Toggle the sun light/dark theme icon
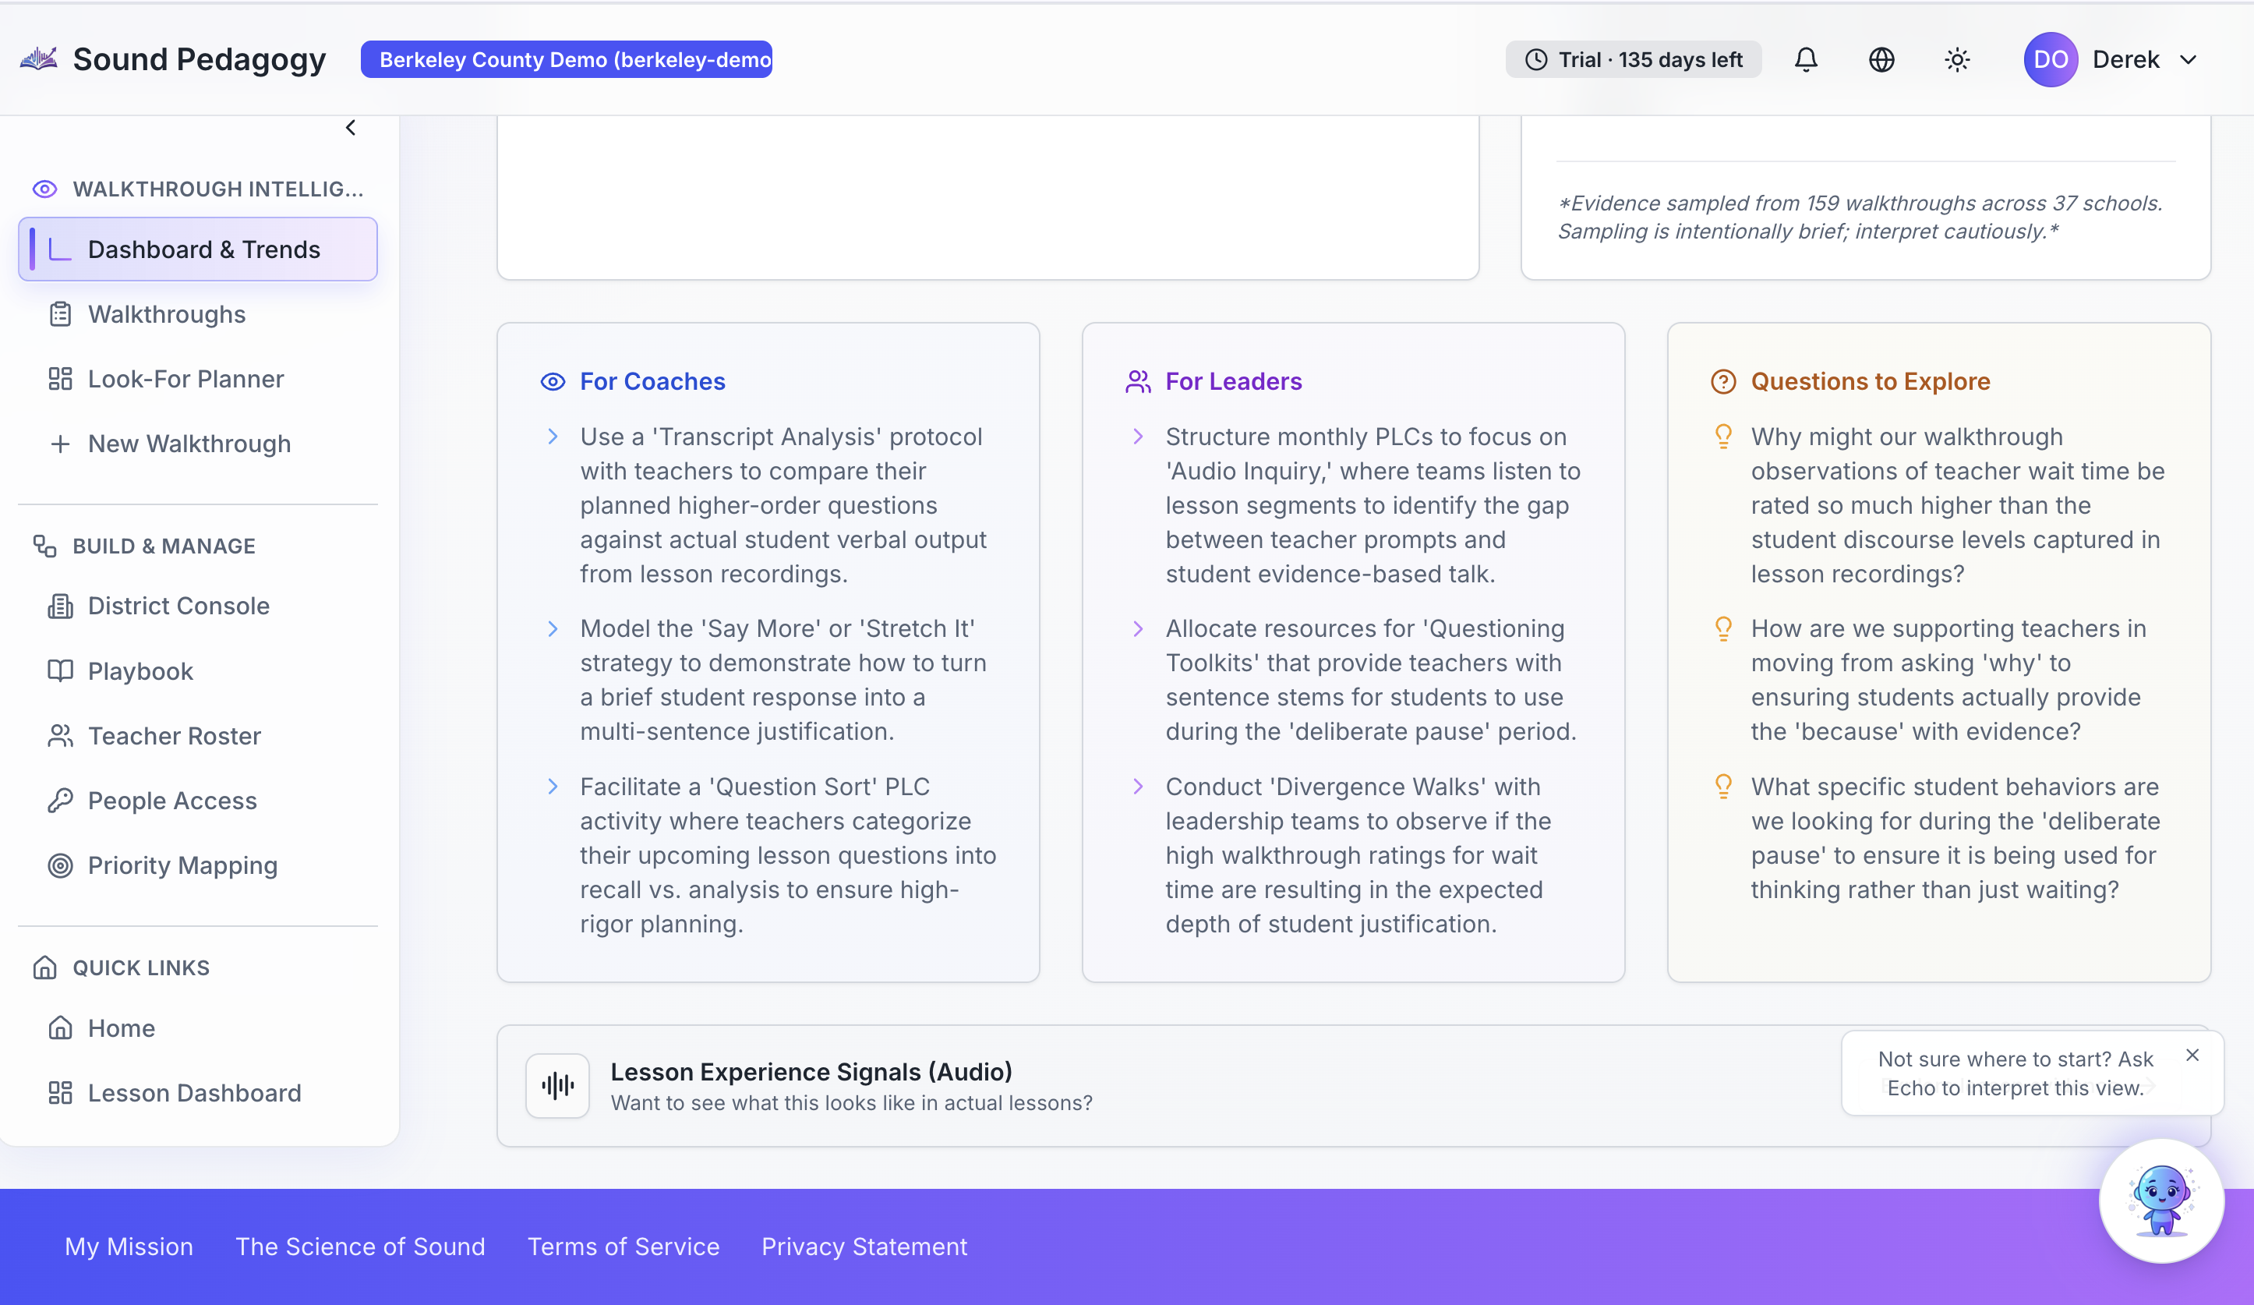Image resolution: width=2254 pixels, height=1305 pixels. tap(1957, 60)
